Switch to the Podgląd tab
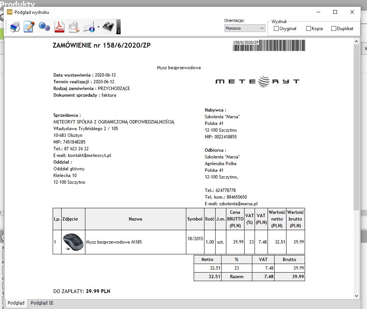 pos(16,303)
